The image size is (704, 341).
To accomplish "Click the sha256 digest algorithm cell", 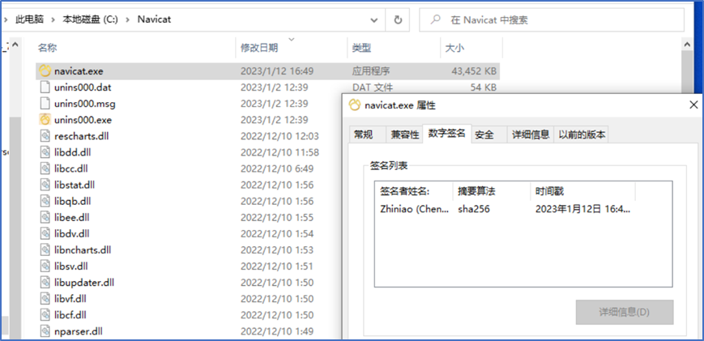I will (x=474, y=209).
